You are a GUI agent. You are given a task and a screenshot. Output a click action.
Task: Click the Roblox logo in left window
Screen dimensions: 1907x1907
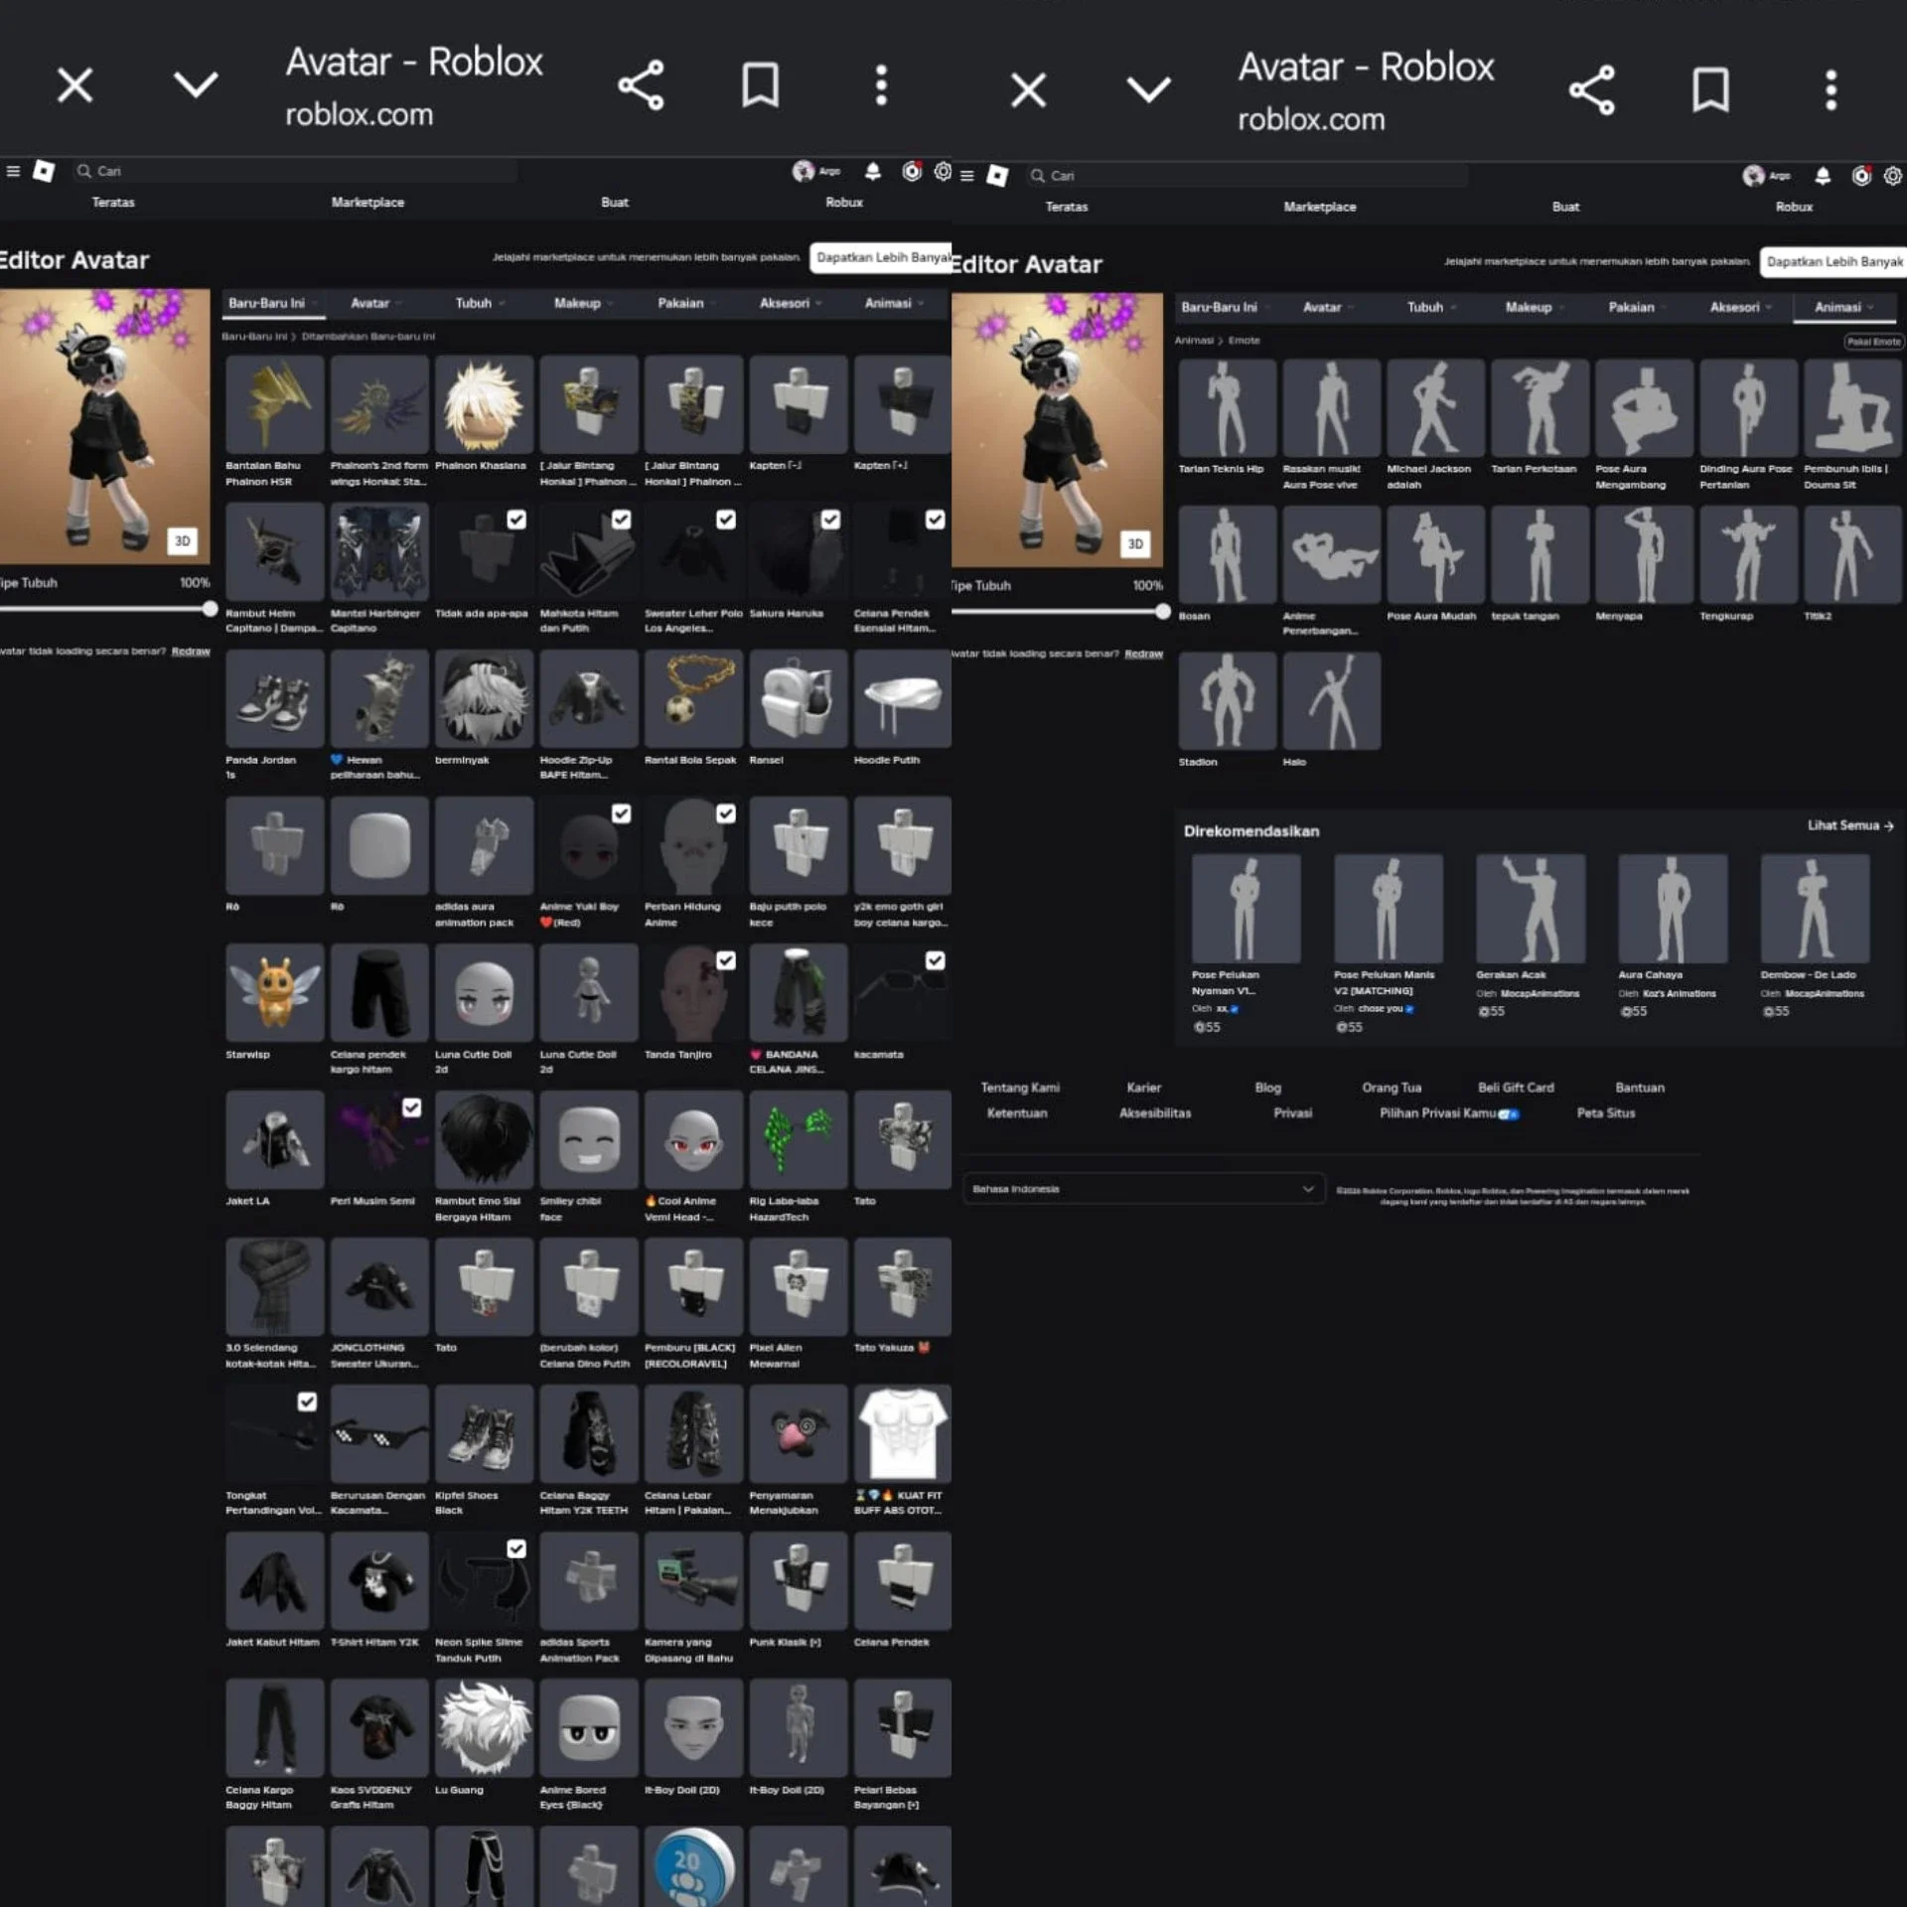44,171
